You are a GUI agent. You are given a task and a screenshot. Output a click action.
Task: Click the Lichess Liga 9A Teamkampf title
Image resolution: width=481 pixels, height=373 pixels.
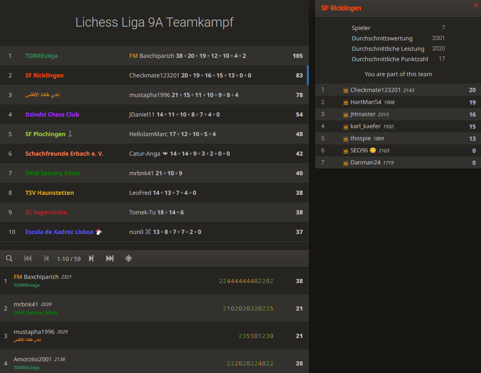pos(154,22)
